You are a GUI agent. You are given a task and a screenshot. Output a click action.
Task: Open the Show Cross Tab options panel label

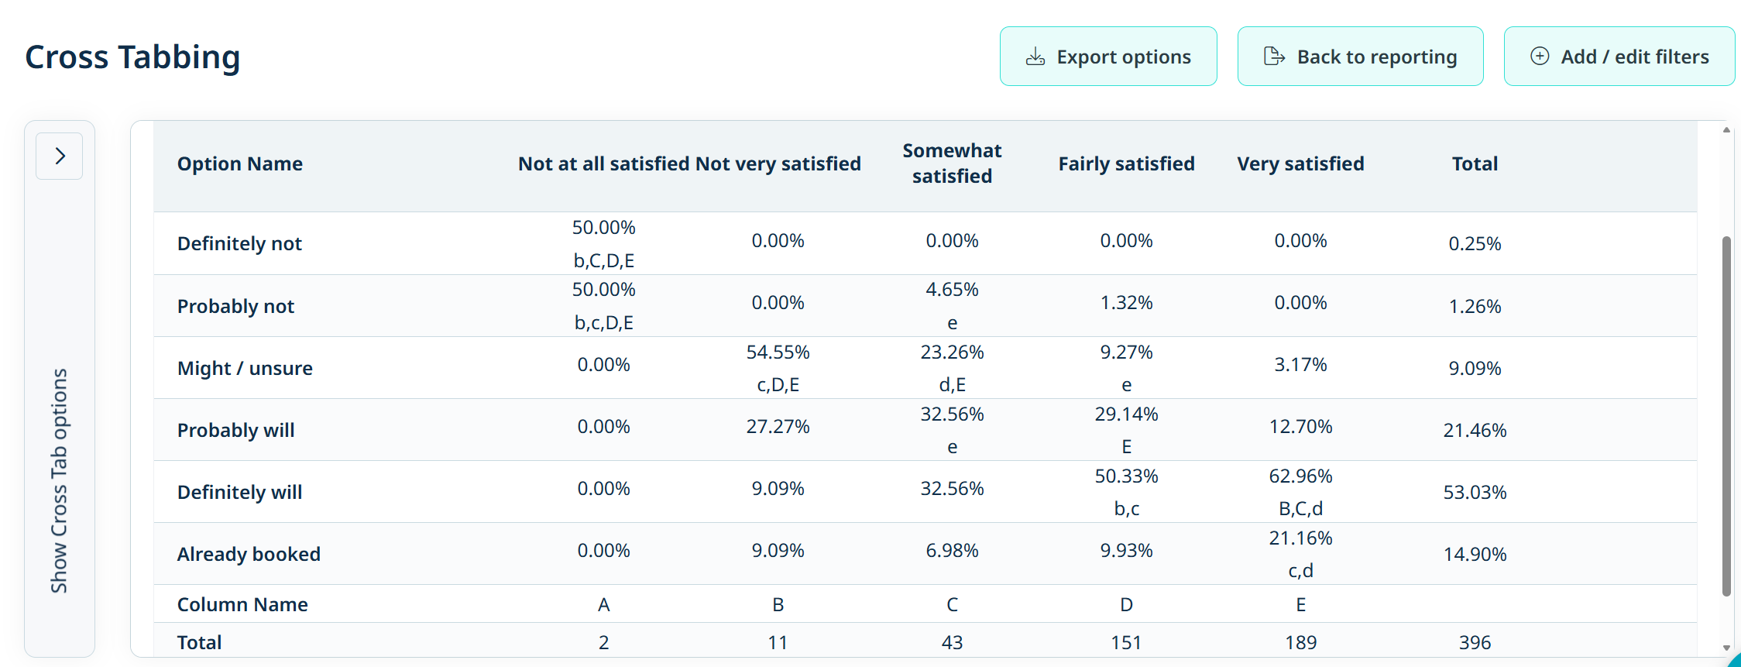point(60,480)
